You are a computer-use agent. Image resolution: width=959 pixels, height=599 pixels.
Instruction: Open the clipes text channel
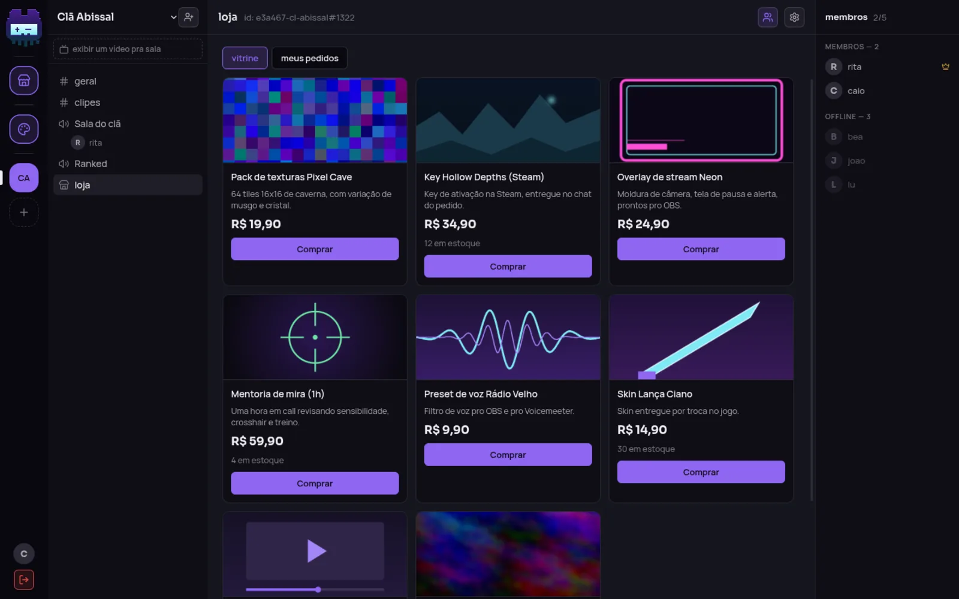[128, 102]
